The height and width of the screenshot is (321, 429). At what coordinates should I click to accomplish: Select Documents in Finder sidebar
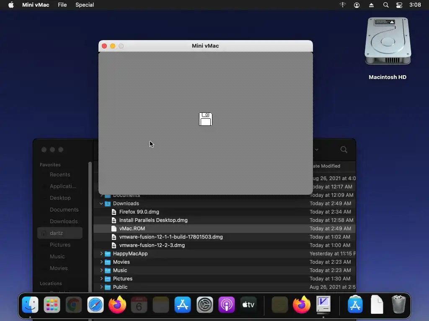(x=64, y=210)
